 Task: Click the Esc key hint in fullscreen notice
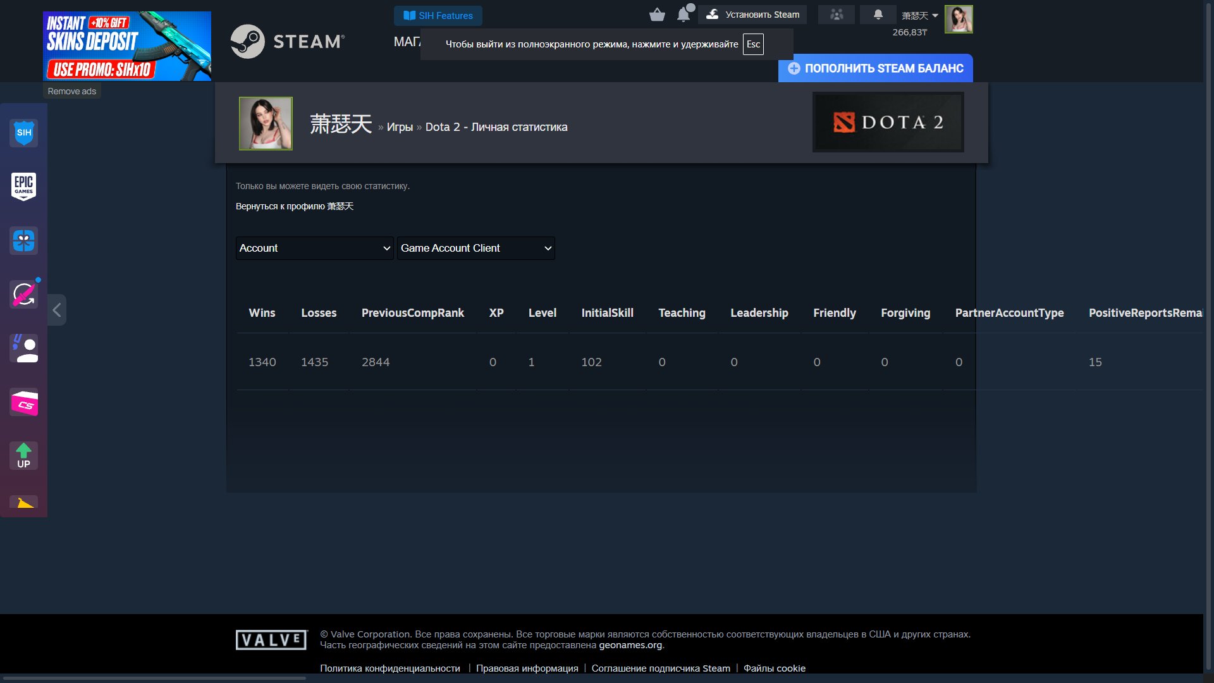[753, 44]
